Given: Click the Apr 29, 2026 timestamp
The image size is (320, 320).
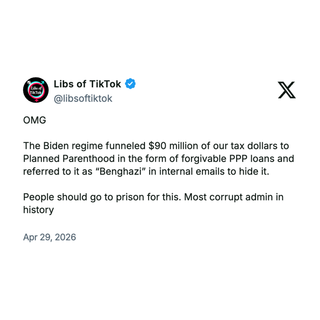Looking at the screenshot, I should (50, 237).
